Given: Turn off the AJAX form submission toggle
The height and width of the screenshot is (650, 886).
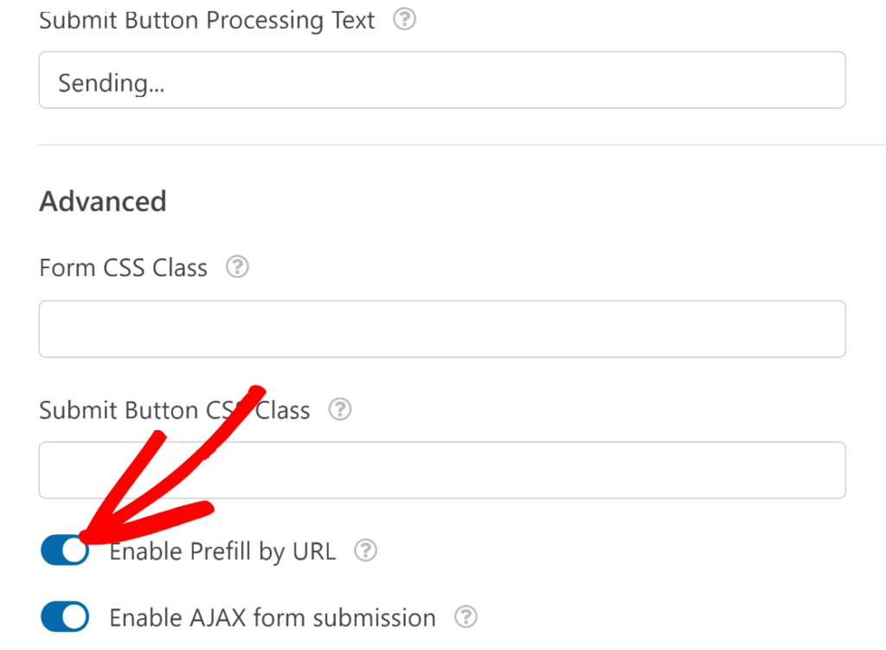Looking at the screenshot, I should [x=65, y=616].
